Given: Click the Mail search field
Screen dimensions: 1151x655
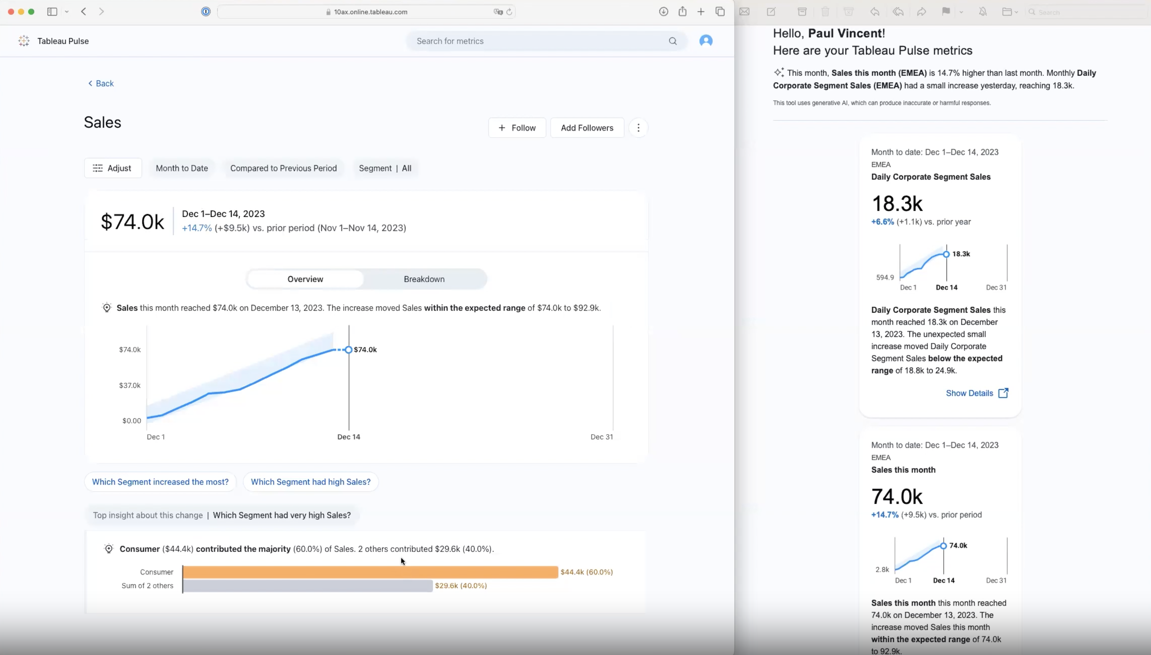Looking at the screenshot, I should coord(1088,12).
